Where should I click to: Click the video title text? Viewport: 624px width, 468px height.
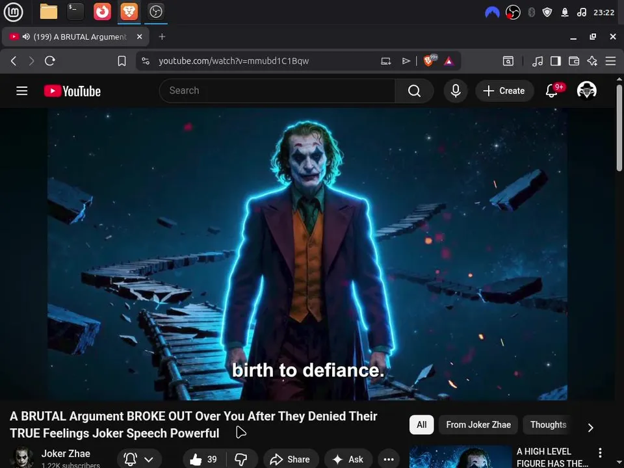(x=194, y=424)
